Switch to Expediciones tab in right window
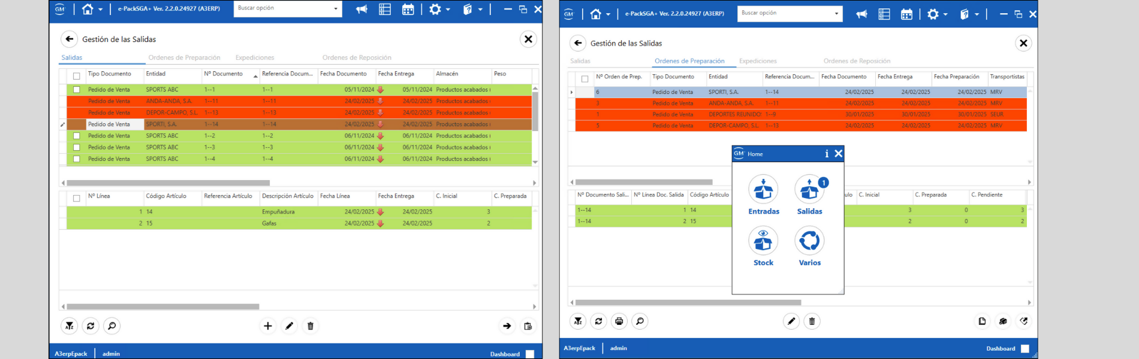This screenshot has height=359, width=1139. [x=758, y=61]
